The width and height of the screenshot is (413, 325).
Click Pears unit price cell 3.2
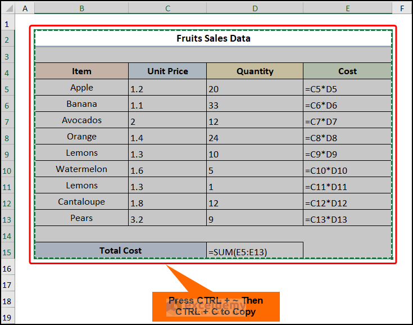click(167, 219)
